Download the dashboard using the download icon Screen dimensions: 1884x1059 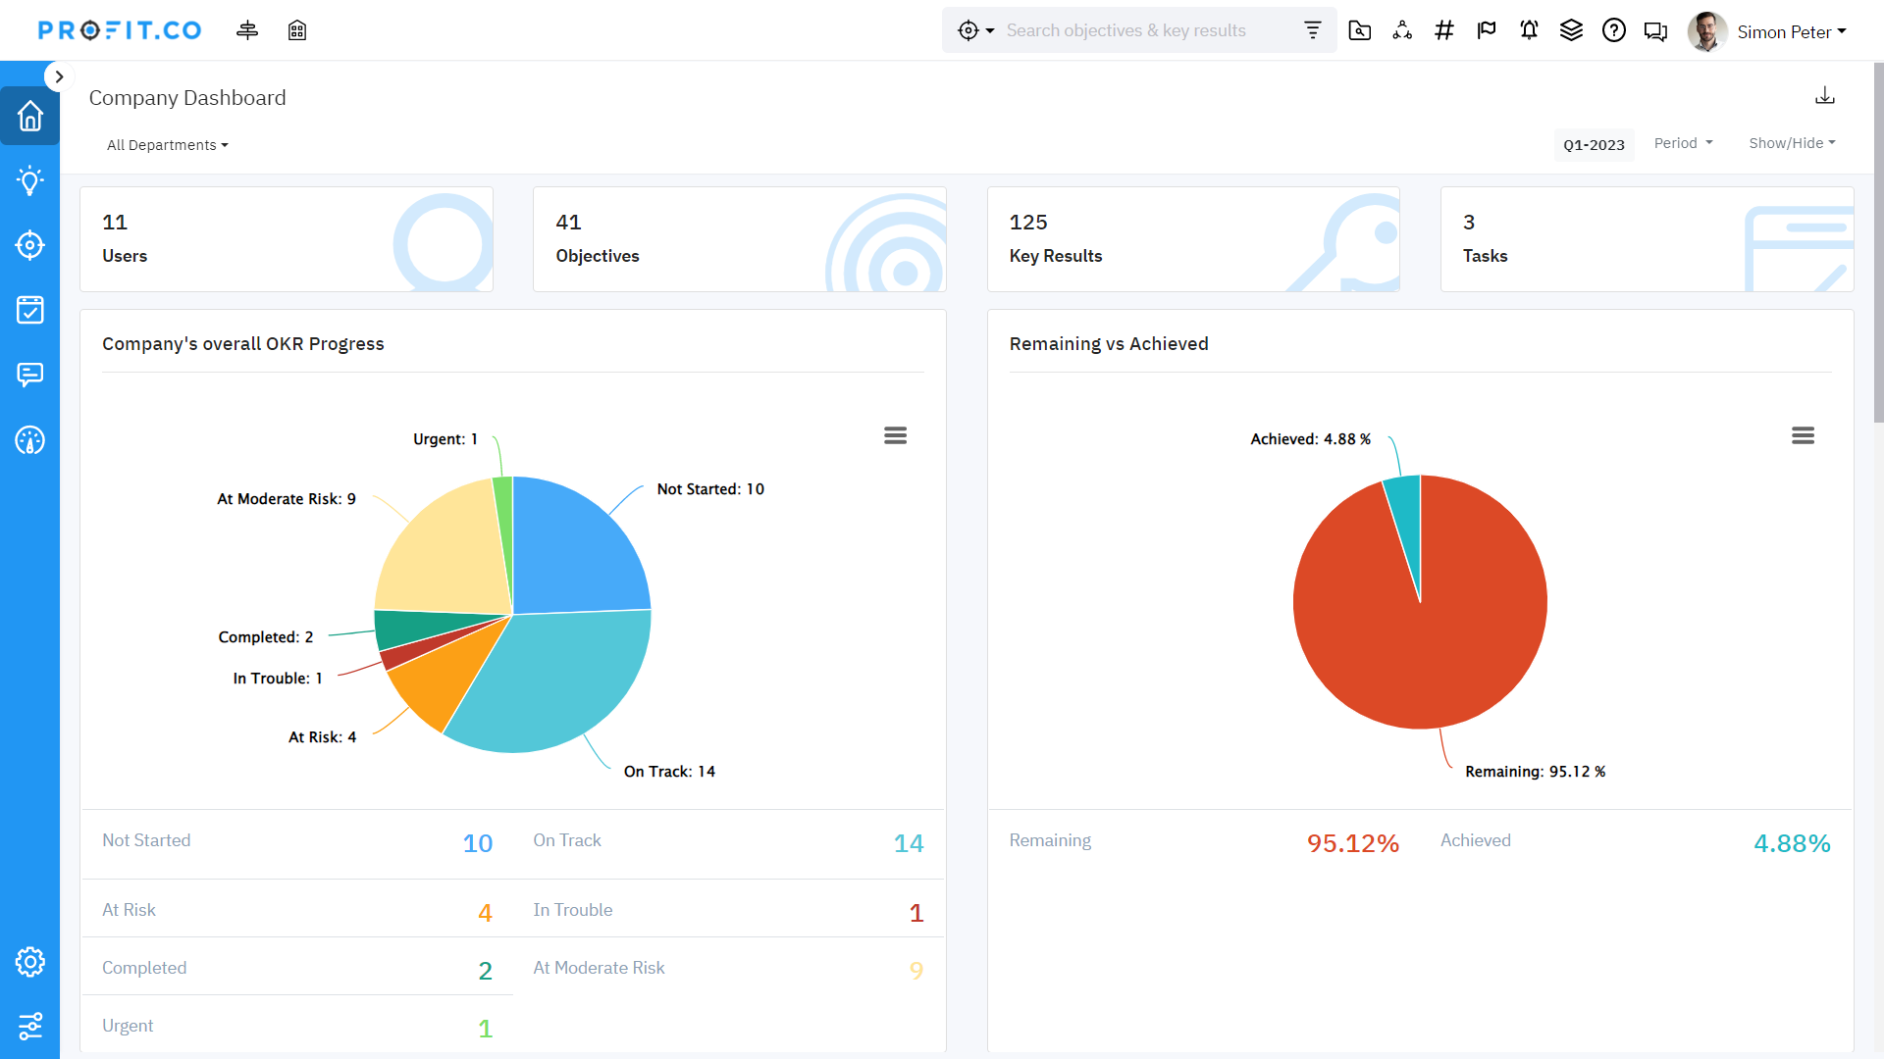(x=1824, y=95)
